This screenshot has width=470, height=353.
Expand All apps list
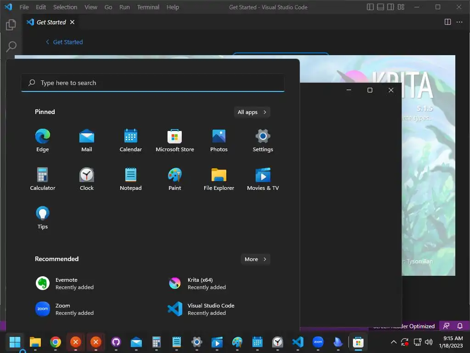point(252,112)
